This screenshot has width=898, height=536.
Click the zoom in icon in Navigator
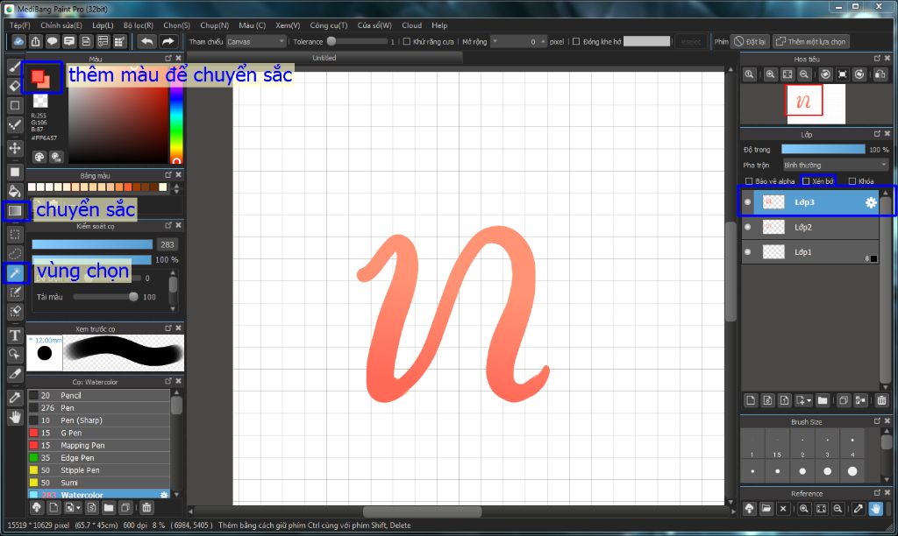click(x=770, y=74)
